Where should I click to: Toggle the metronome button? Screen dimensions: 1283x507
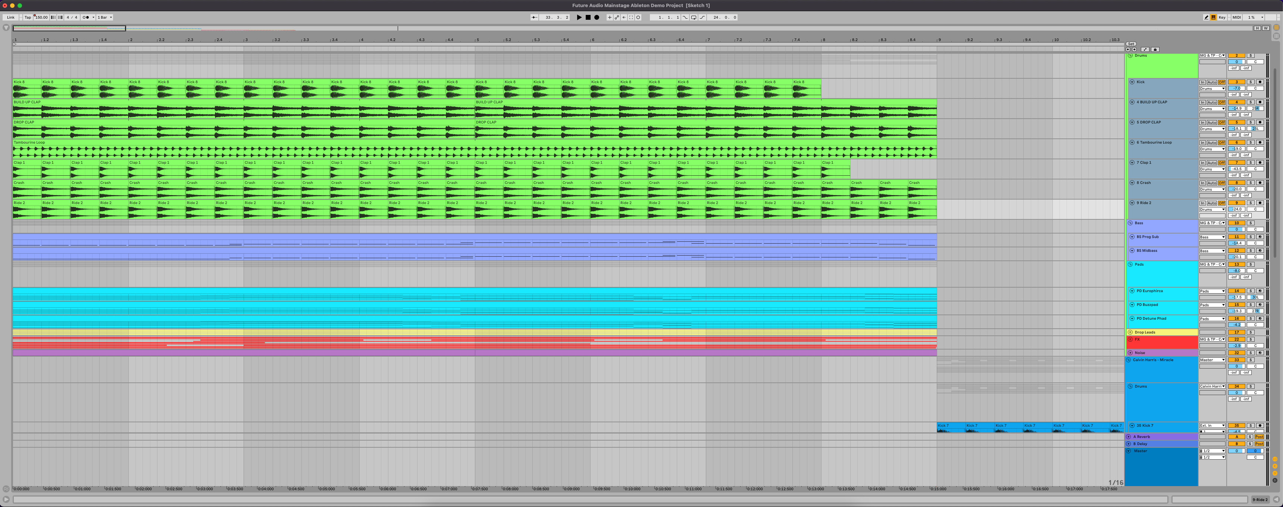[87, 18]
